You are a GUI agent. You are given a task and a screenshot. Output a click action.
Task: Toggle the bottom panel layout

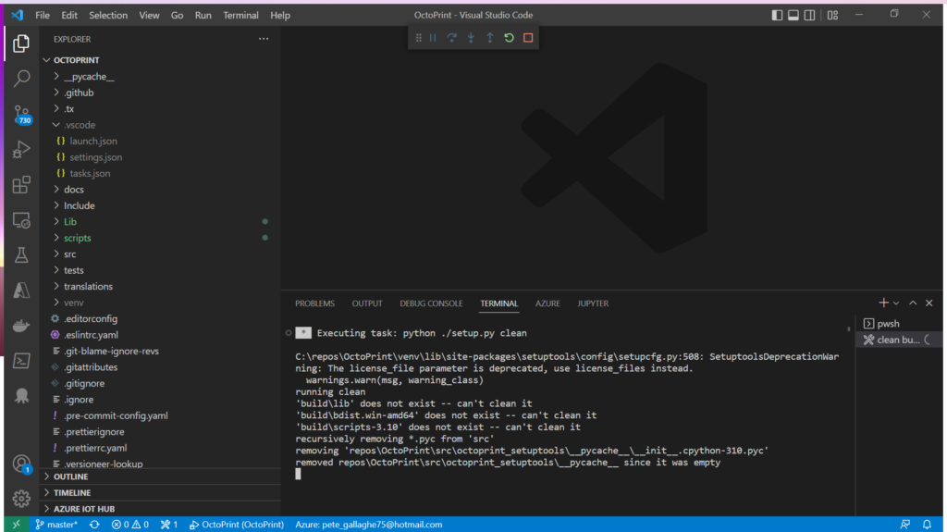click(x=793, y=15)
